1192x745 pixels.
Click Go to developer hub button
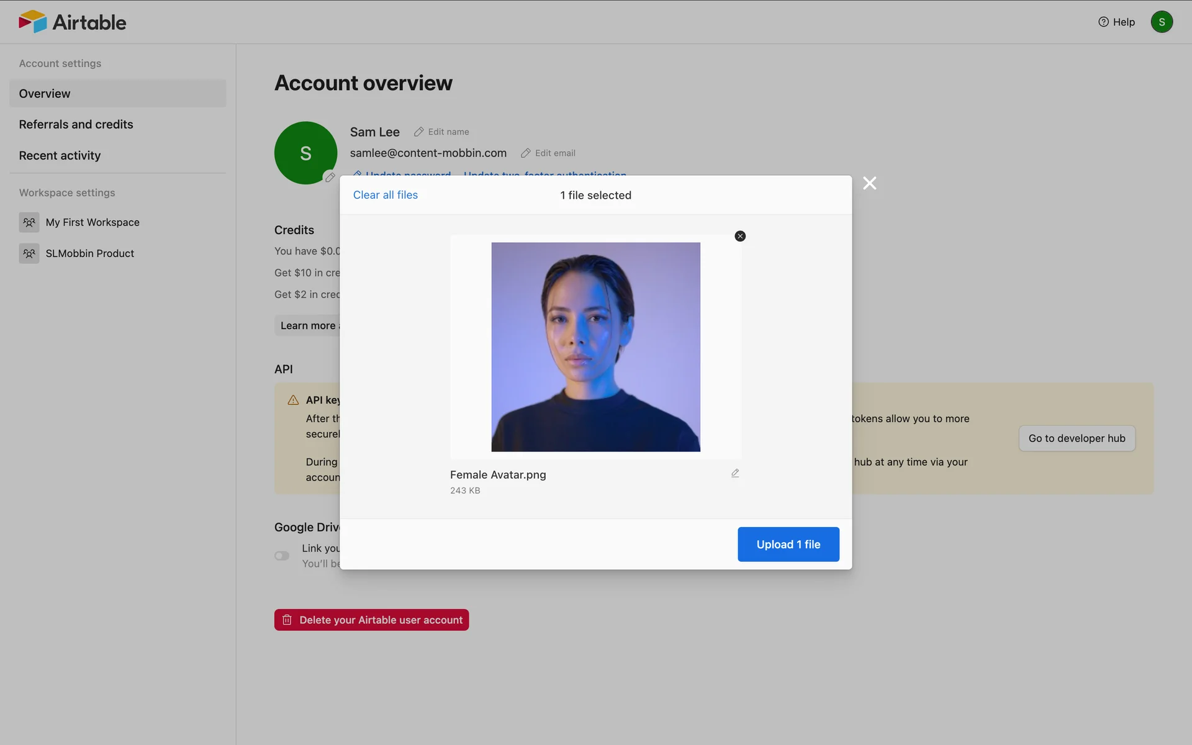1076,438
